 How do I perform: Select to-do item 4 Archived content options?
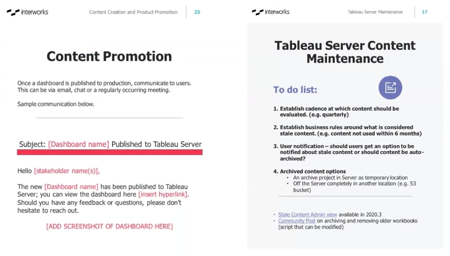(x=309, y=171)
